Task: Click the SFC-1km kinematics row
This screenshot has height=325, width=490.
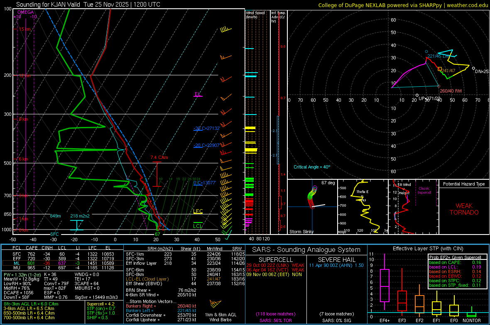Action: point(185,254)
